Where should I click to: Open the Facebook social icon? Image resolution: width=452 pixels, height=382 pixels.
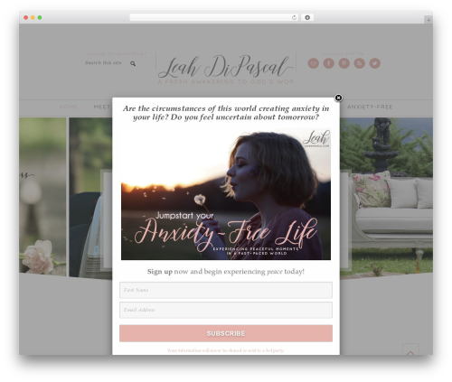pos(329,63)
